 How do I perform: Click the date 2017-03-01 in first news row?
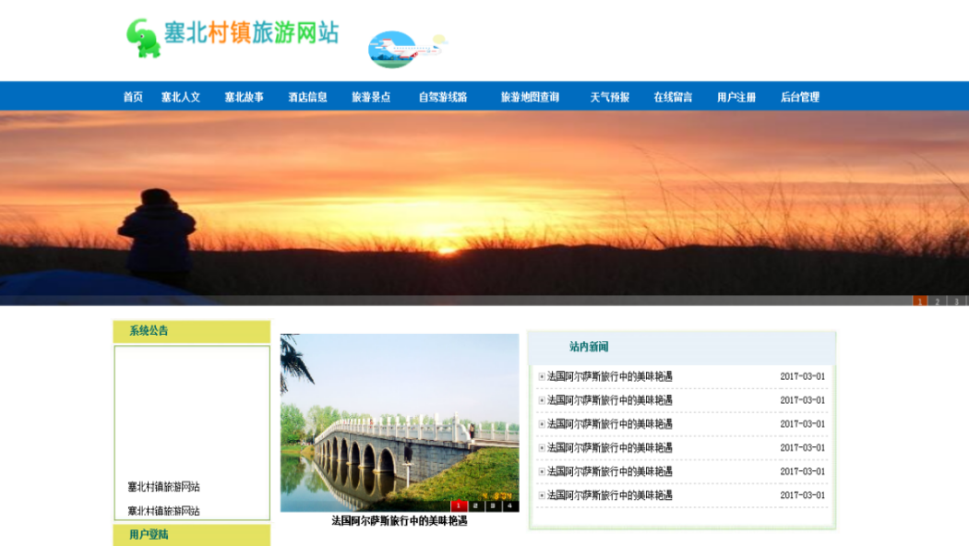pyautogui.click(x=802, y=376)
